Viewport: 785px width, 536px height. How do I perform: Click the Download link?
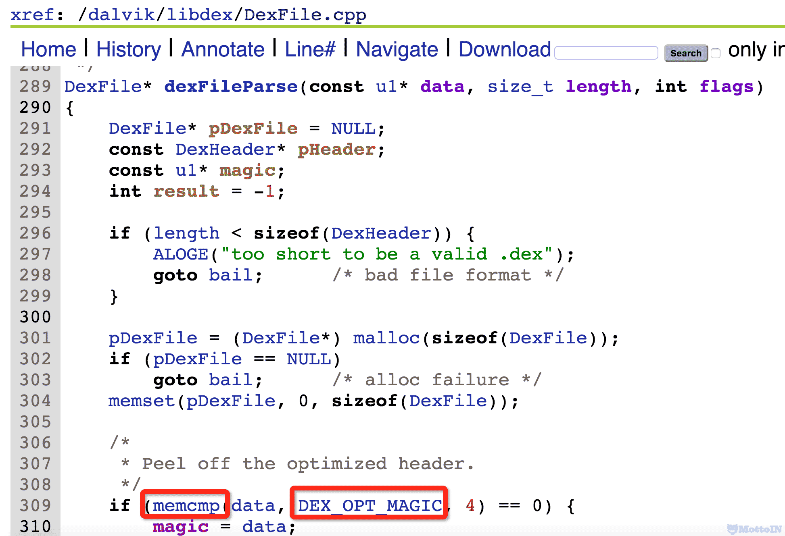coord(504,50)
